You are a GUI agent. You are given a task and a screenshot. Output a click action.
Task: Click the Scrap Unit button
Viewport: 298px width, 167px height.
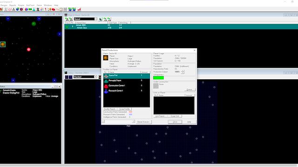click(x=175, y=116)
